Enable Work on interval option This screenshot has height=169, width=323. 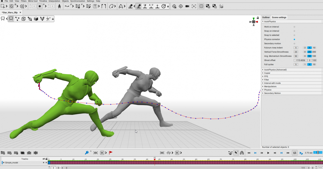tap(294, 27)
